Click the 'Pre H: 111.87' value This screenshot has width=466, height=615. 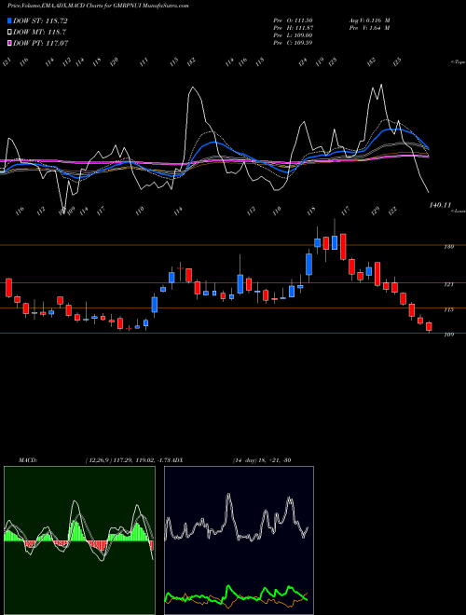tap(293, 28)
